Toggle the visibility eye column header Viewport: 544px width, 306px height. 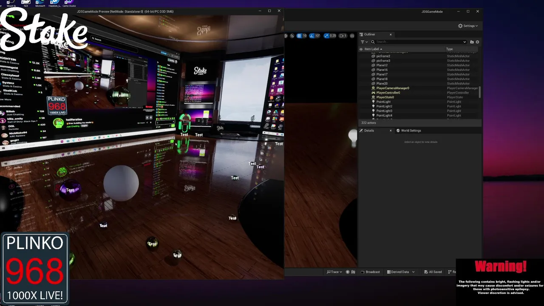coord(361,49)
